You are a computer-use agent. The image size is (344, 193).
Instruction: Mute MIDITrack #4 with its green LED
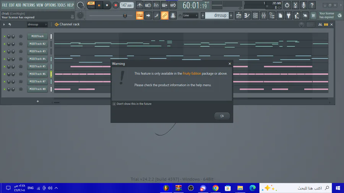[4, 59]
